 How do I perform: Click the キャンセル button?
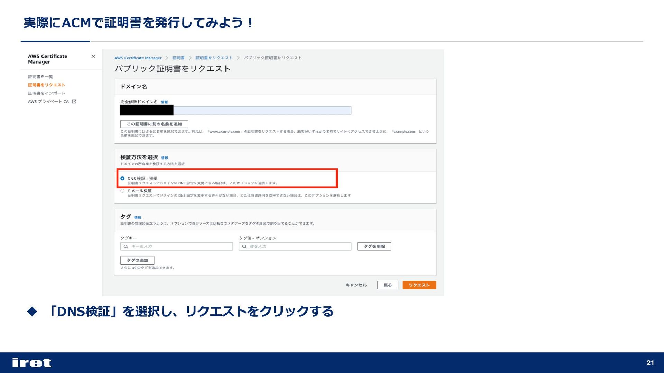click(x=356, y=285)
